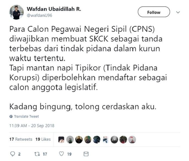The width and height of the screenshot is (189, 161).
Task: Open second liker's round avatar
Action: click(x=70, y=140)
